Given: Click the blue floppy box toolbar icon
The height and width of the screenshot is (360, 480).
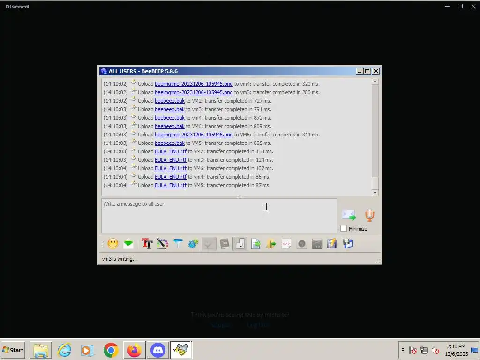Looking at the screenshot, I should click(348, 244).
